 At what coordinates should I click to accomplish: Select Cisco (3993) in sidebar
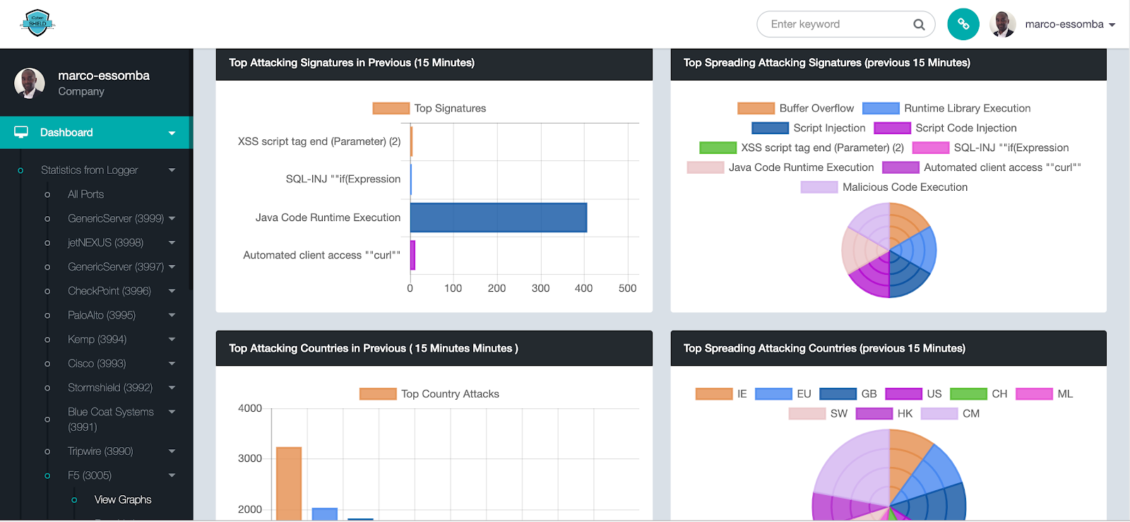97,364
